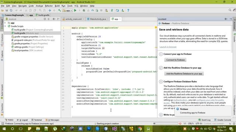Click the Attach debugger to process icon
Image resolution: width=236 pixels, height=132 pixels.
point(97,11)
